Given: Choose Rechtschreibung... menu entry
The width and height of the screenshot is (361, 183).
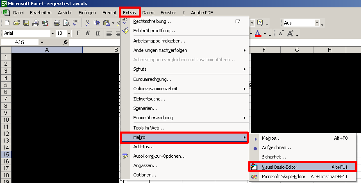Looking at the screenshot, I should 184,21.
